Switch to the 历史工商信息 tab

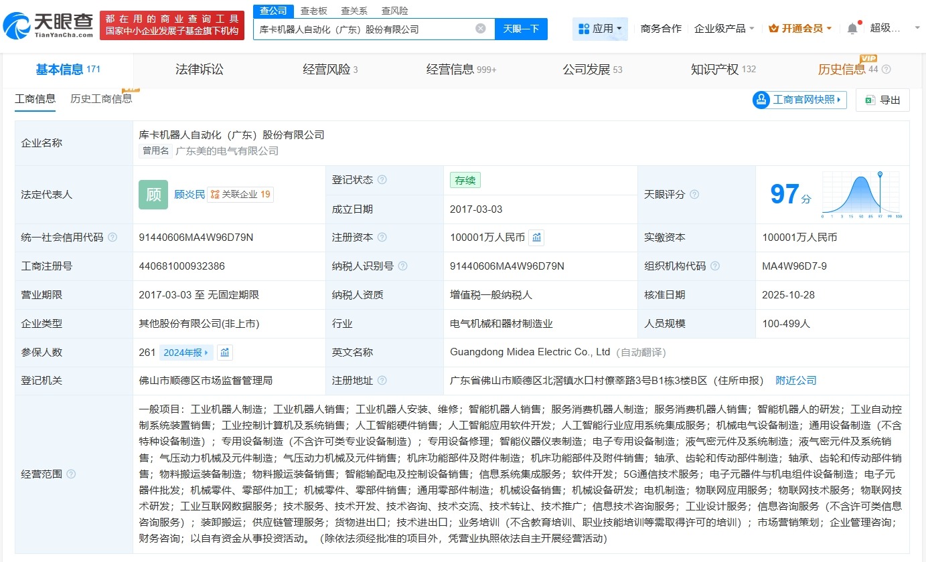(100, 98)
